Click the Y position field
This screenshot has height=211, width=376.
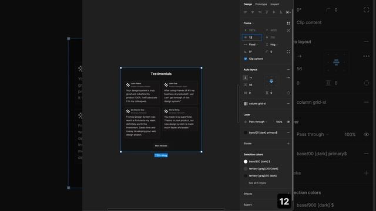273,30
